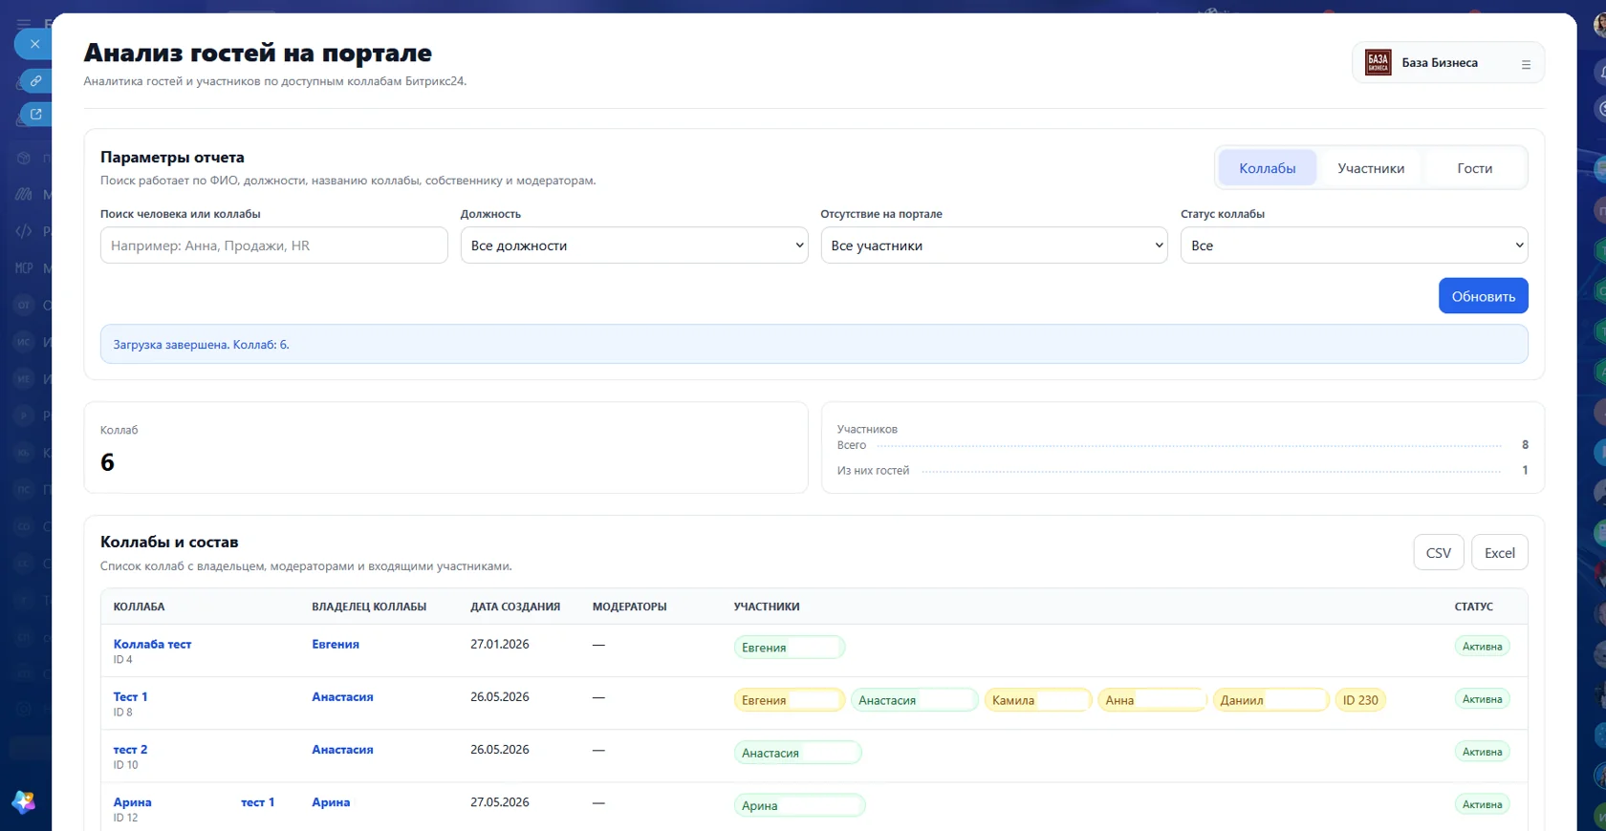The width and height of the screenshot is (1606, 831).
Task: Open owner Евгения link in Коллаба тест row
Action: 336,645
